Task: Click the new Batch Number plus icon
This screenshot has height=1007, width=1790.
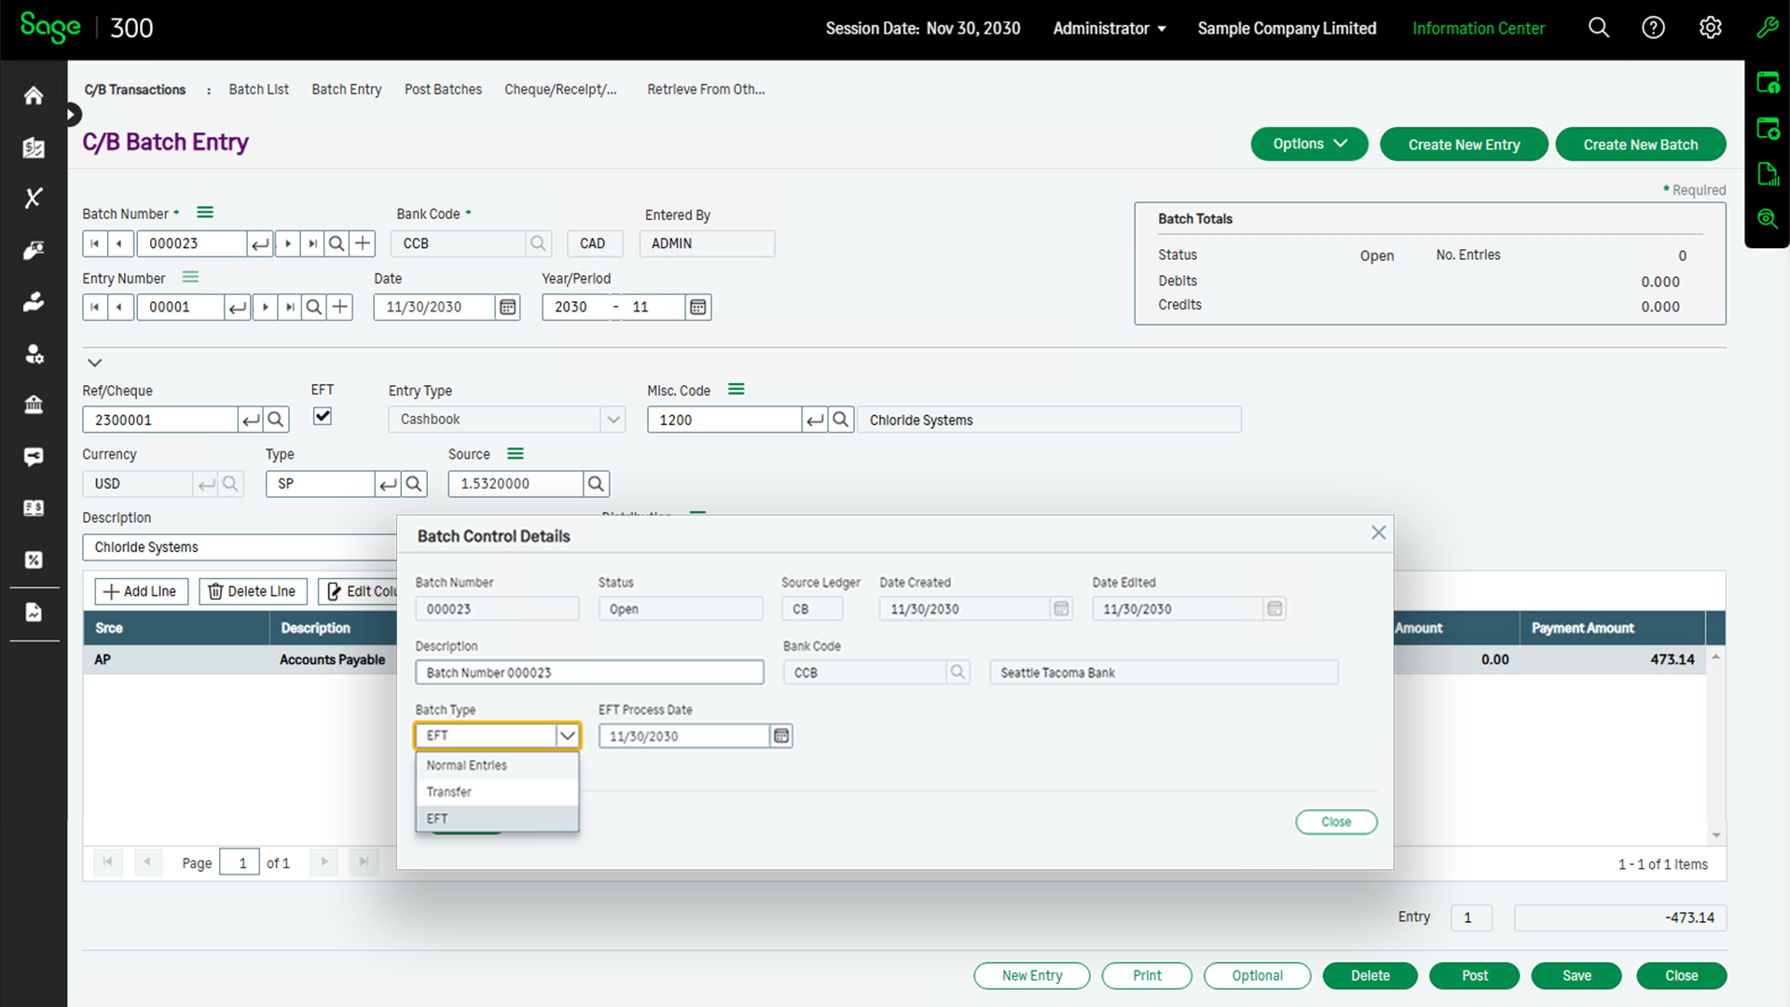Action: coord(363,243)
